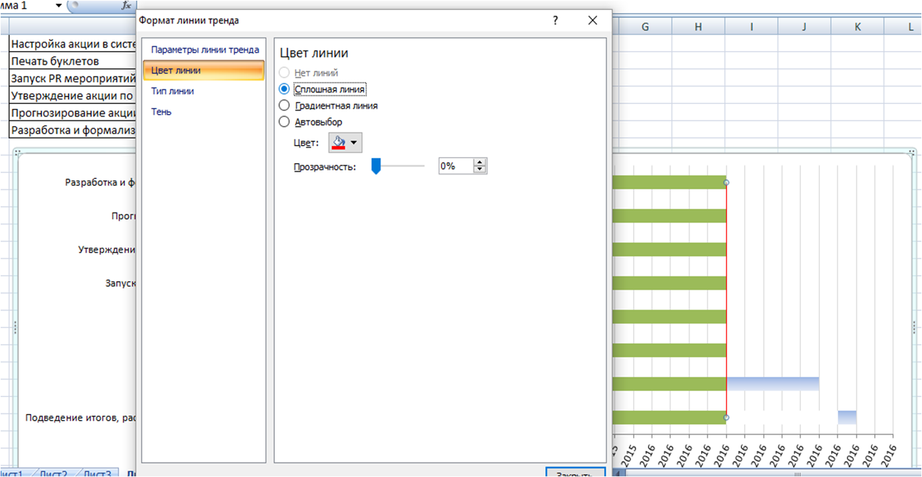Open the Параметры линии тренда section

[204, 50]
